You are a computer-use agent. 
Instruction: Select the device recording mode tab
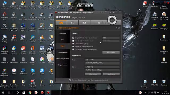coord(84,23)
